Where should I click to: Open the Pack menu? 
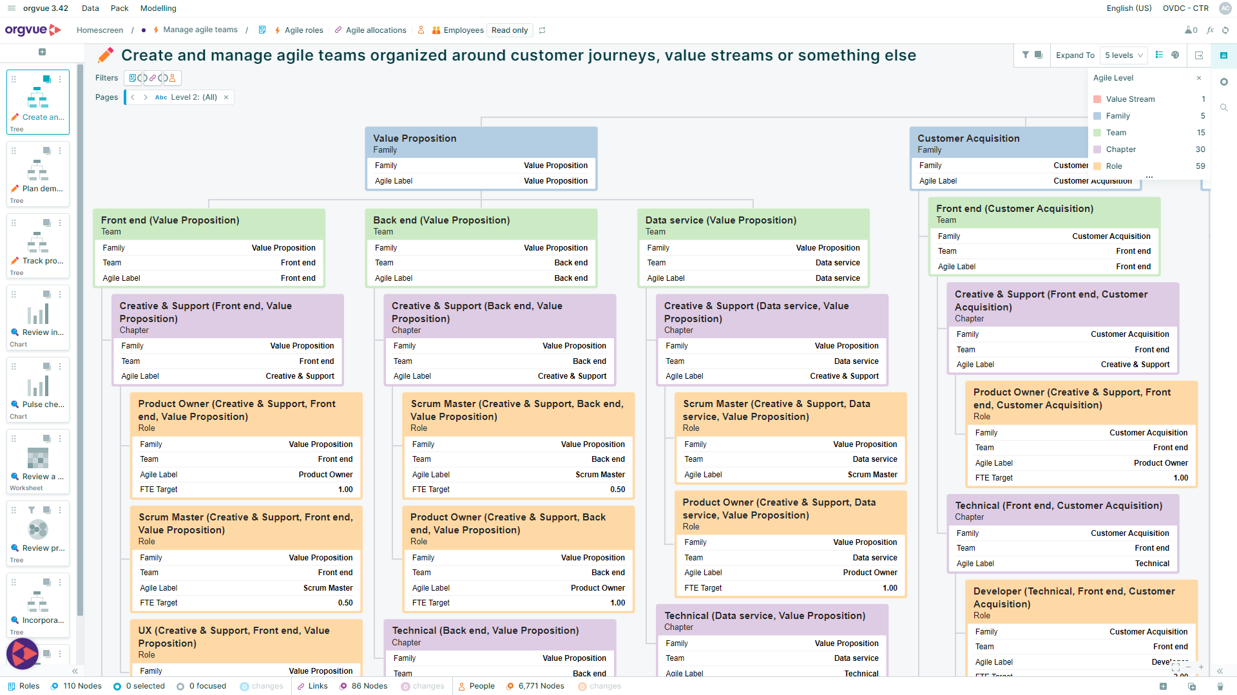pyautogui.click(x=119, y=8)
